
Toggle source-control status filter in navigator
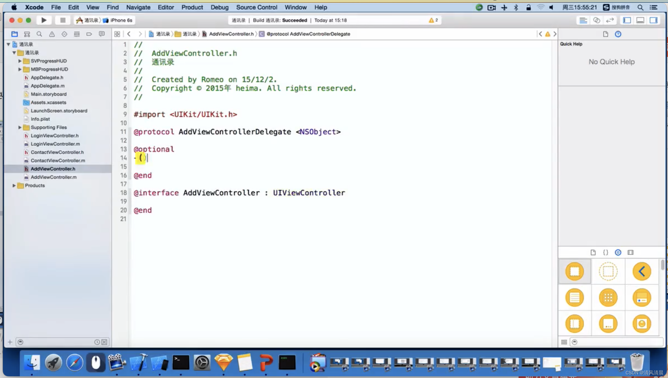[104, 342]
